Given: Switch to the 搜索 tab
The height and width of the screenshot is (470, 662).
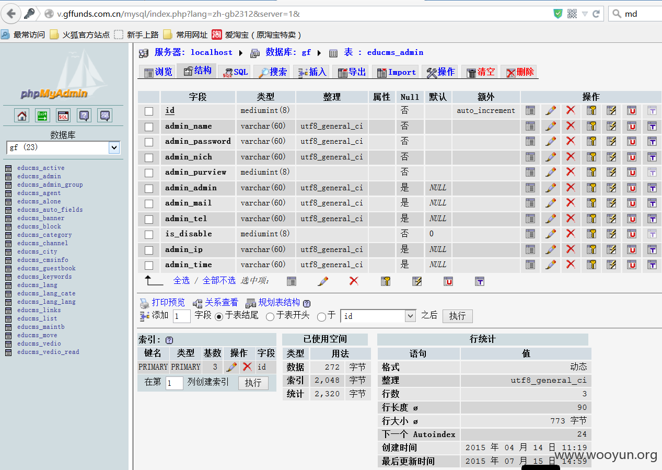Looking at the screenshot, I should pos(273,72).
